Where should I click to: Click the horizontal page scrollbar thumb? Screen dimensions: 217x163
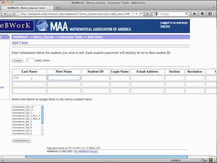coord(106,157)
